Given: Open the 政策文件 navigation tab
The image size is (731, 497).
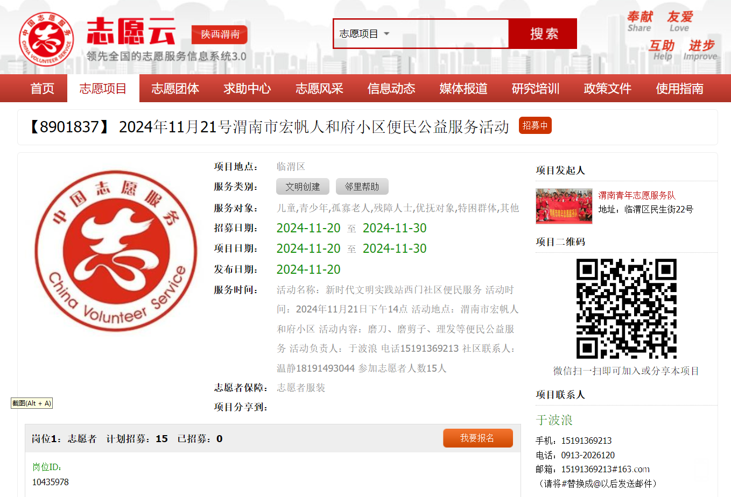Looking at the screenshot, I should (x=607, y=89).
